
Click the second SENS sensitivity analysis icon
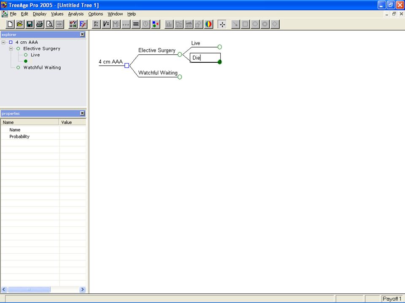click(189, 24)
